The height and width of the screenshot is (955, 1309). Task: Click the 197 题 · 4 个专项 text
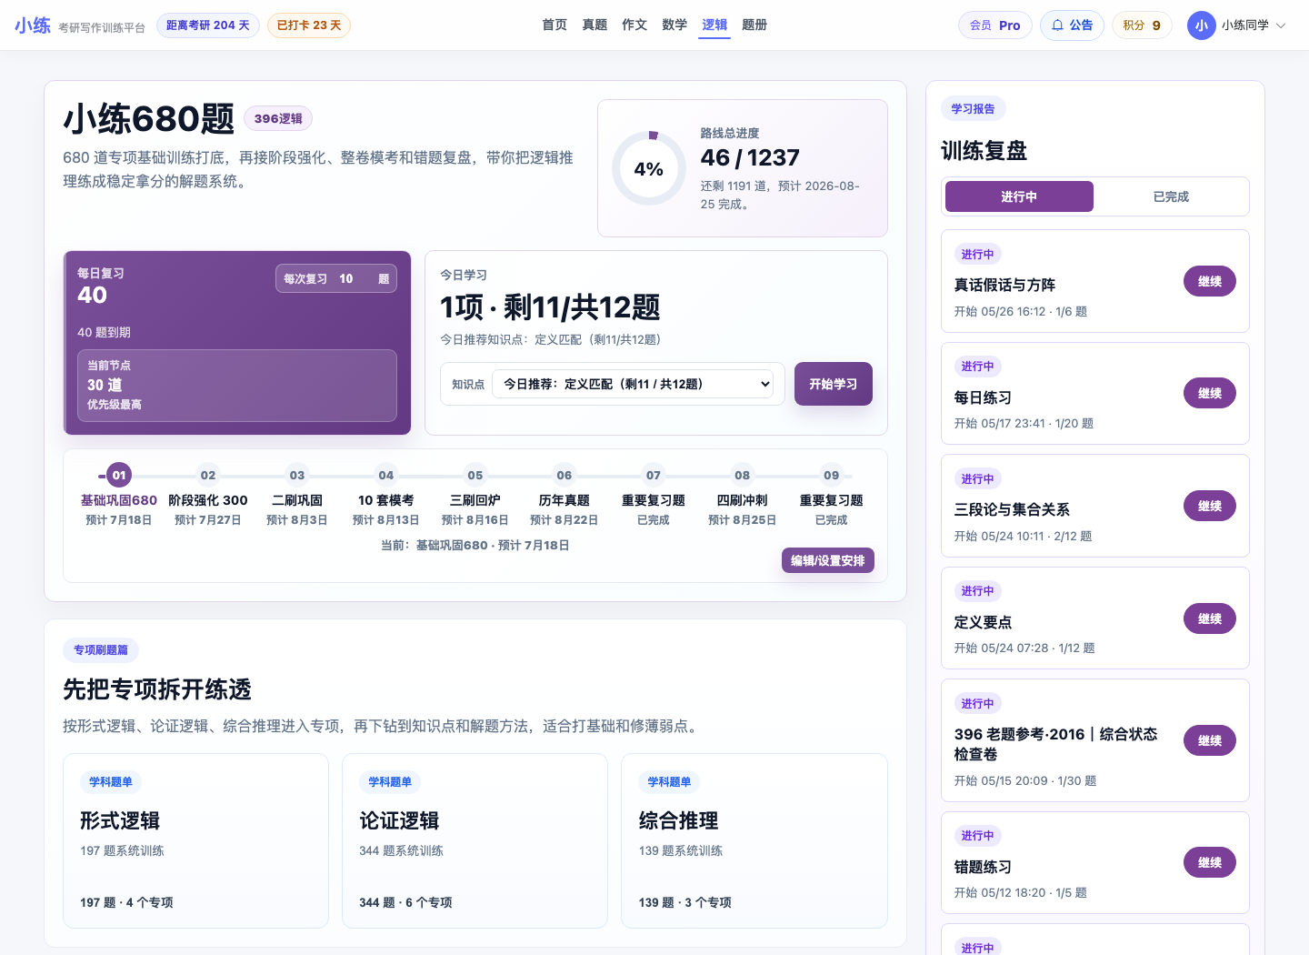126,902
